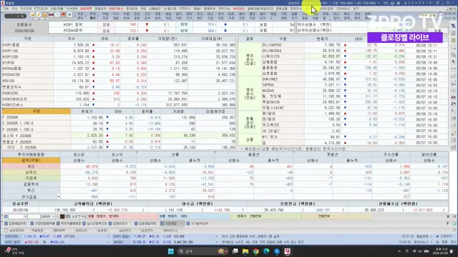Expand the 연기금등 row dropdown arrow
The height and width of the screenshot is (257, 458).
[x=59, y=197]
